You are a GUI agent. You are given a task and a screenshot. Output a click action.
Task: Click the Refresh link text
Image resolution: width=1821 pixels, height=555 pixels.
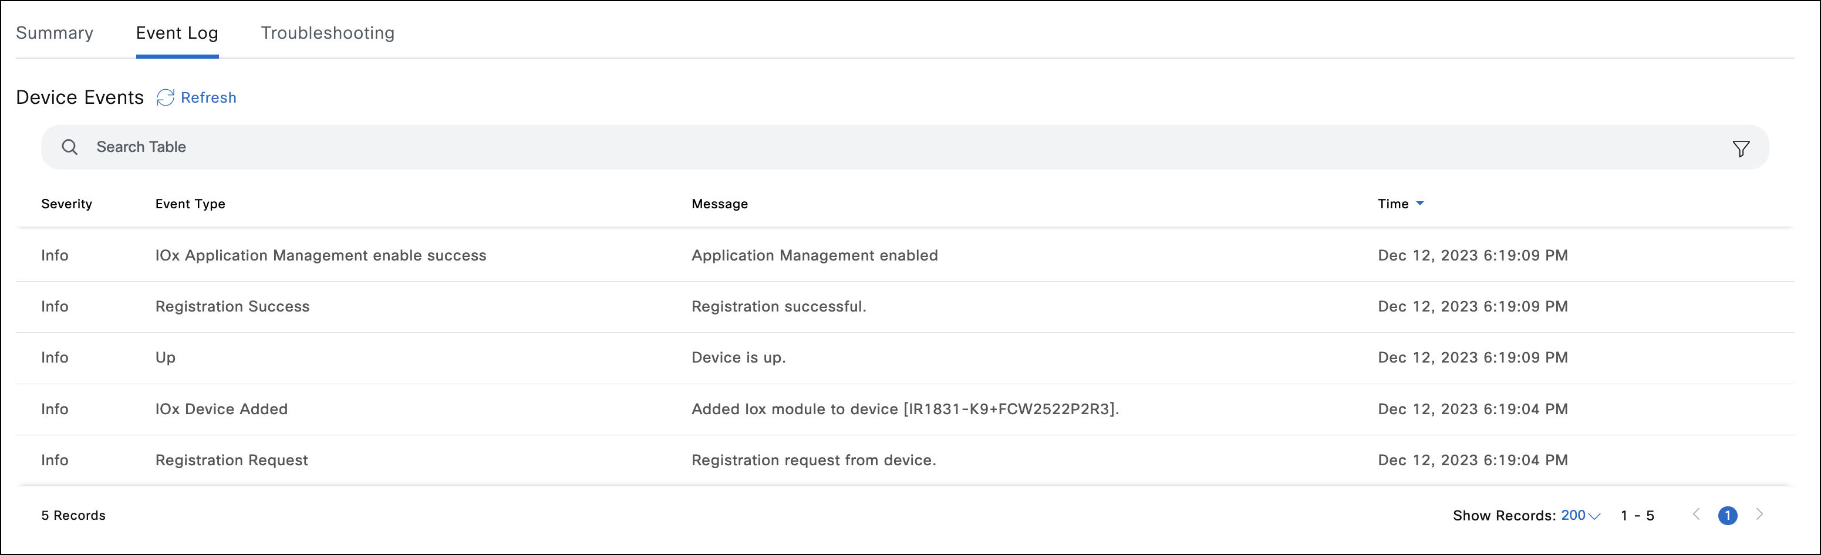pos(208,97)
